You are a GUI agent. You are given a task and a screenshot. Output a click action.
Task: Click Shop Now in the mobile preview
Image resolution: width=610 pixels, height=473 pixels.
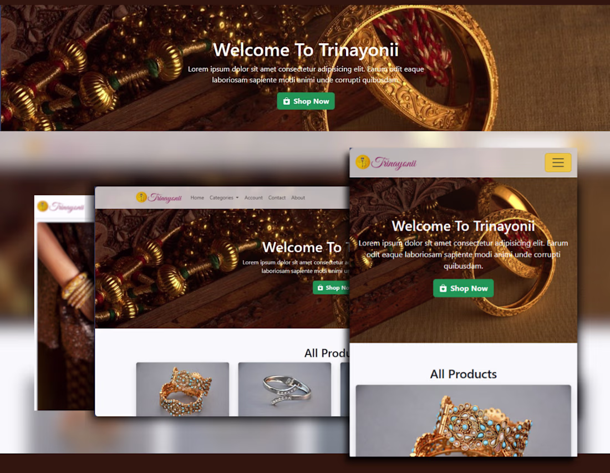click(x=464, y=288)
